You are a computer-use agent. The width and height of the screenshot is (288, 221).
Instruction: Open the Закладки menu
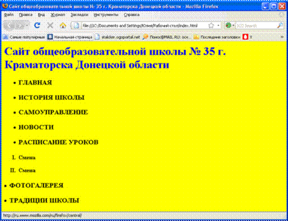point(80,15)
